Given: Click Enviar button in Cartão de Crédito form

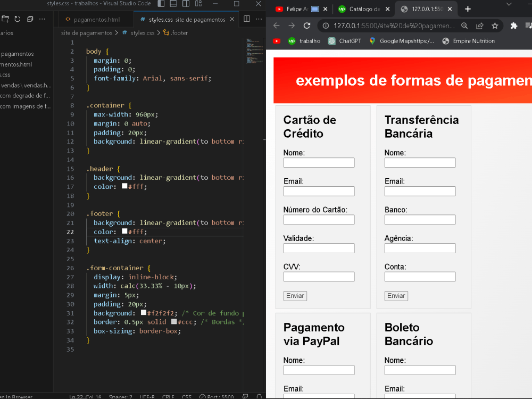Looking at the screenshot, I should coord(295,296).
